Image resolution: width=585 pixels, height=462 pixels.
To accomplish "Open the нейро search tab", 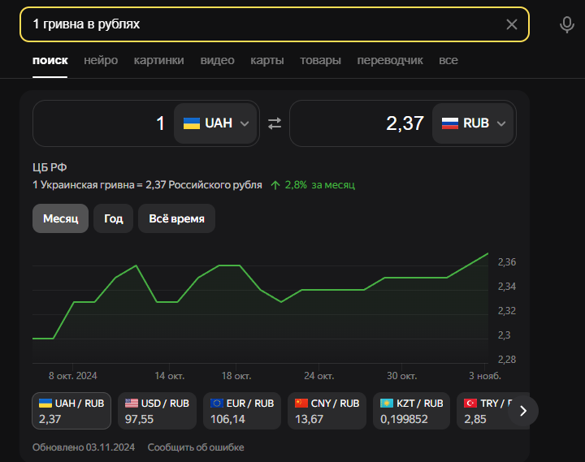I will [101, 60].
